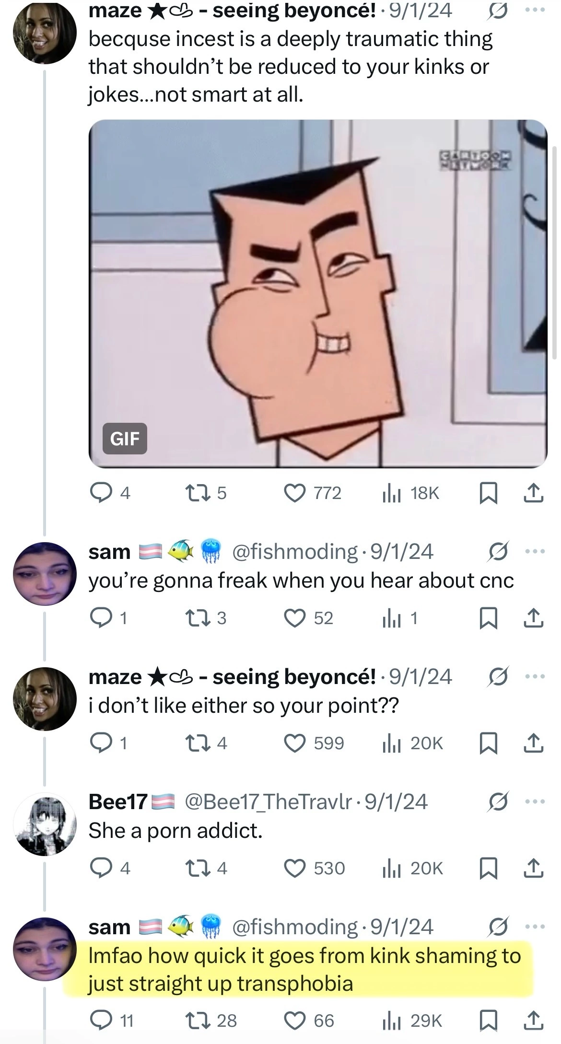The width and height of the screenshot is (561, 1044).
Task: Bookmark maze's GIF tweet
Action: click(488, 493)
